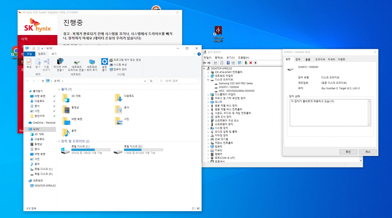
Task: Open the address bar history dropdown
Action: (145, 81)
